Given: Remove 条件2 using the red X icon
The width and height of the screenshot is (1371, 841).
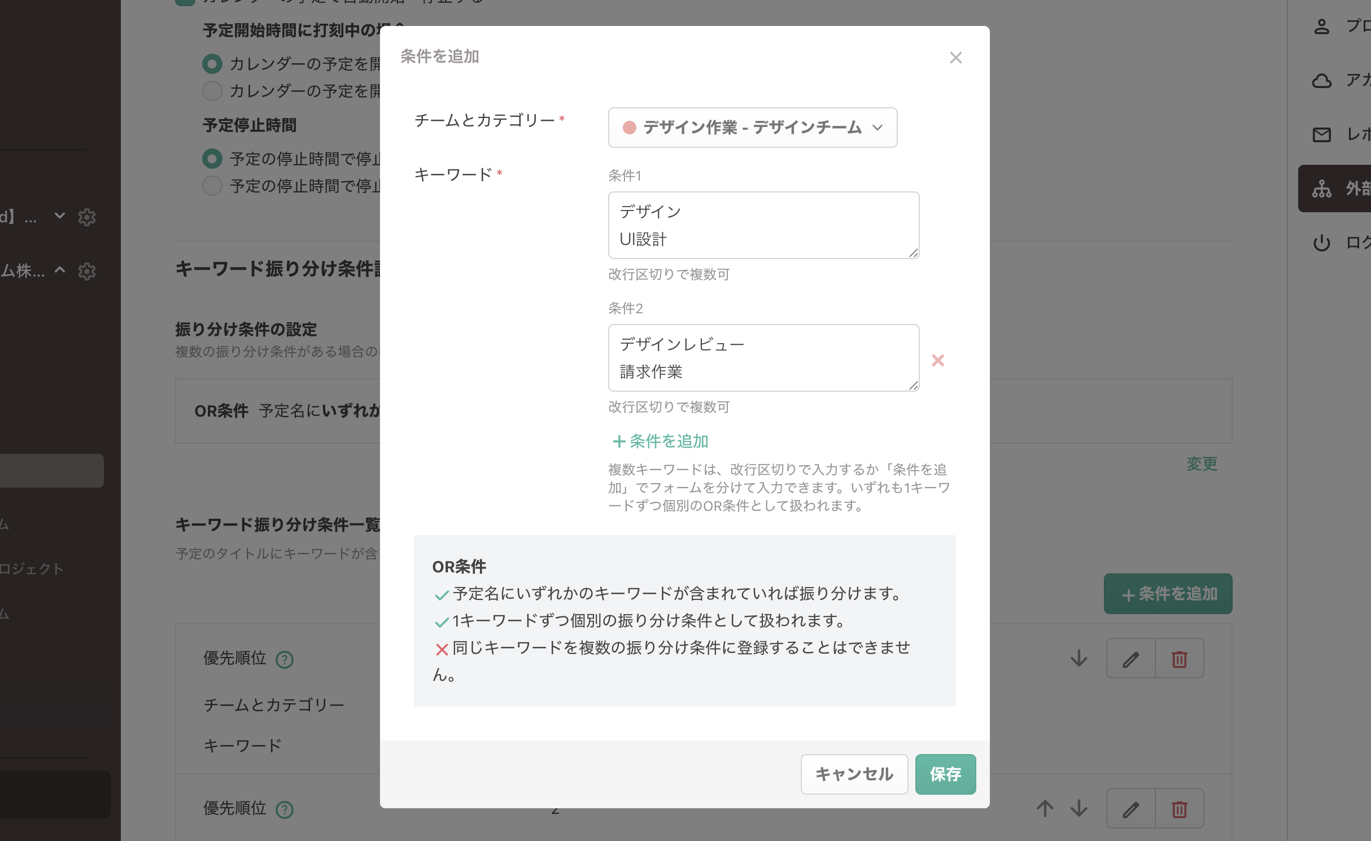Looking at the screenshot, I should click(x=938, y=360).
